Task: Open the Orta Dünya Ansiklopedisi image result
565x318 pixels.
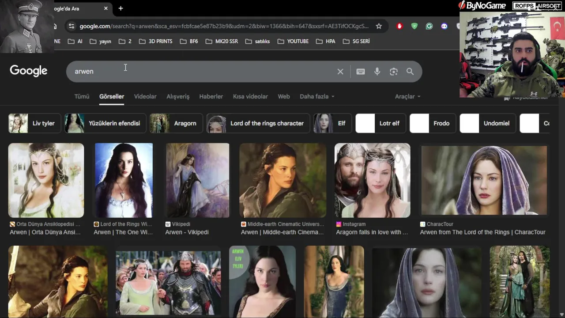Action: (46, 180)
